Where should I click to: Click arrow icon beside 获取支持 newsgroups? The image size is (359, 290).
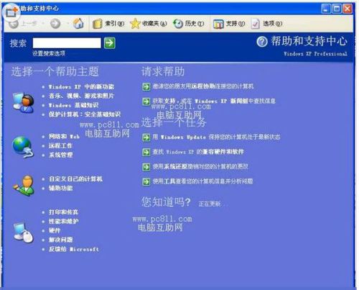point(146,101)
